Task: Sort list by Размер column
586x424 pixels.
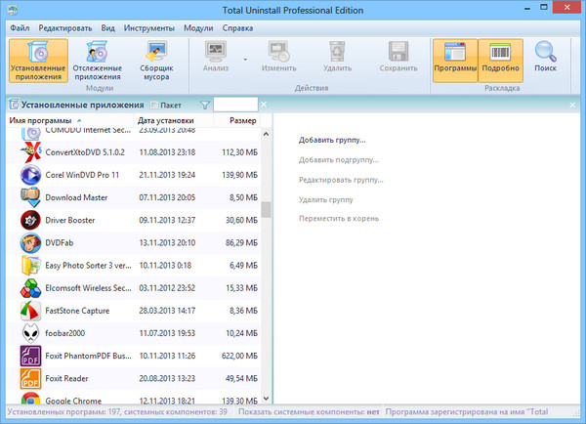Action: (242, 121)
